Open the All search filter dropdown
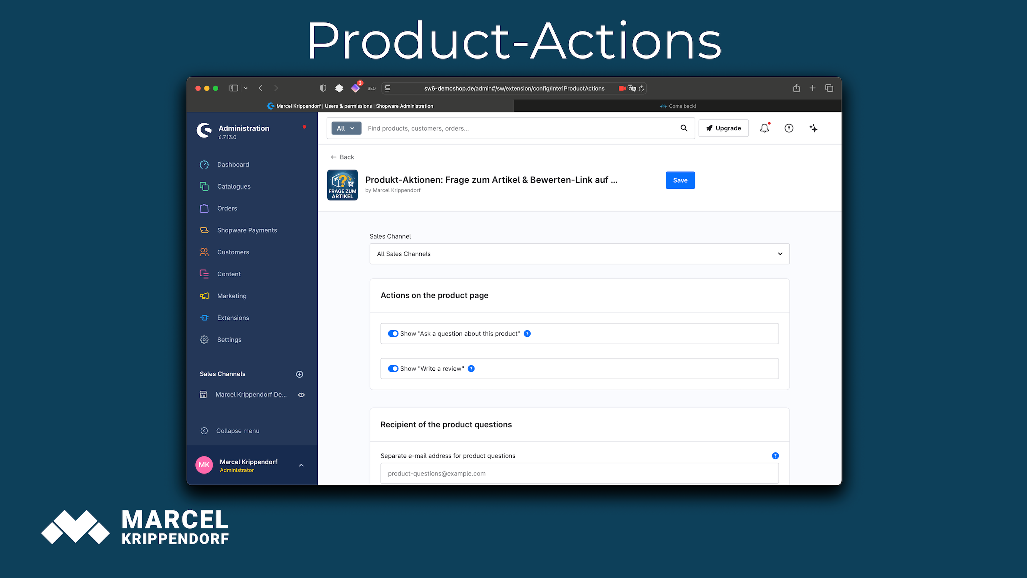Screen dimensions: 1027x578 point(346,128)
